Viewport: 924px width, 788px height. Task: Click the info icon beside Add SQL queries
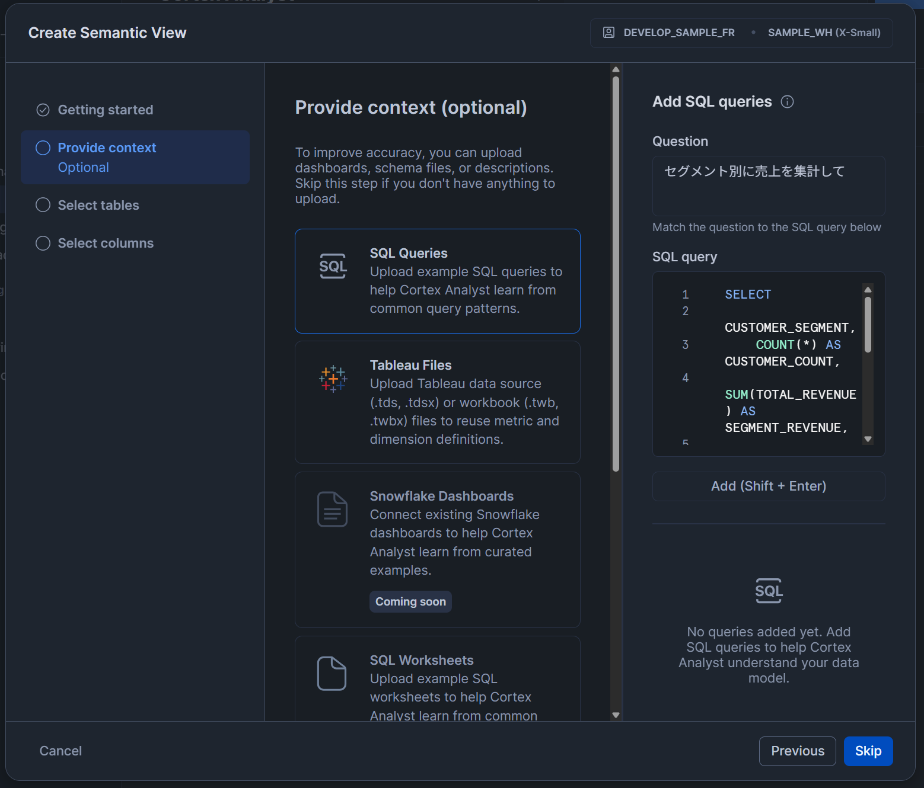[787, 102]
